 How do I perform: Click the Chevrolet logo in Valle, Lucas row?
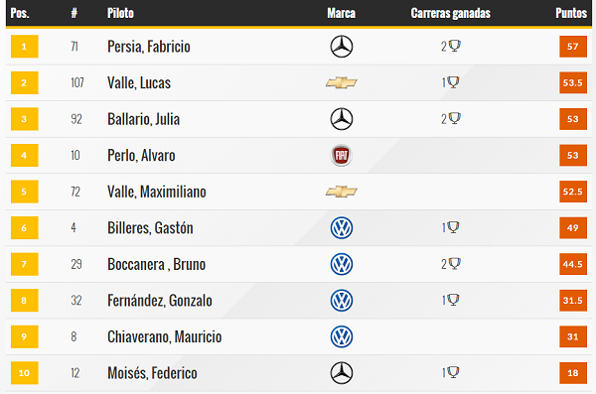click(342, 82)
